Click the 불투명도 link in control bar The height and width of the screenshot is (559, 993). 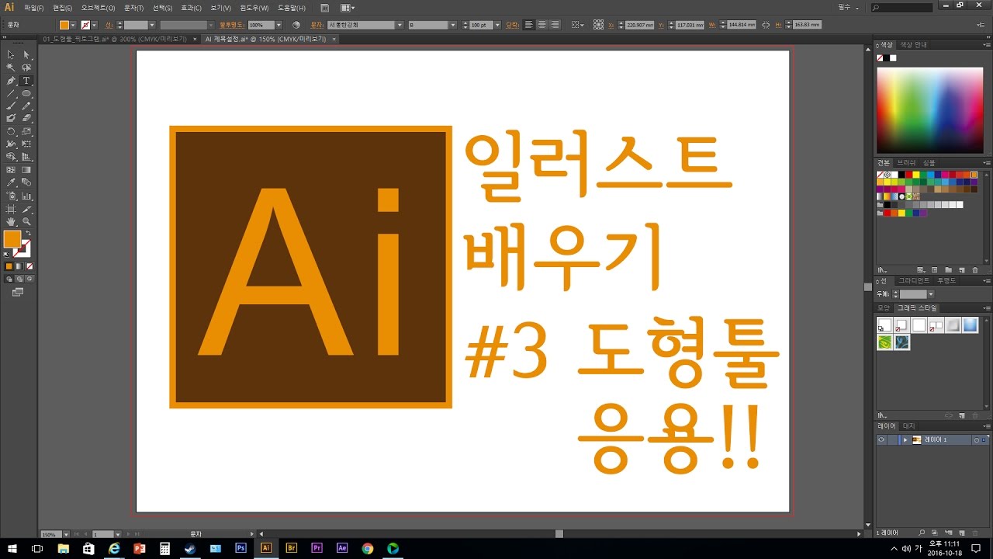click(x=232, y=25)
